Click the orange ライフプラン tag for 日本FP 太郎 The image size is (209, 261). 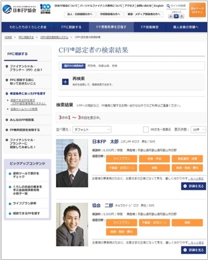[121, 159]
